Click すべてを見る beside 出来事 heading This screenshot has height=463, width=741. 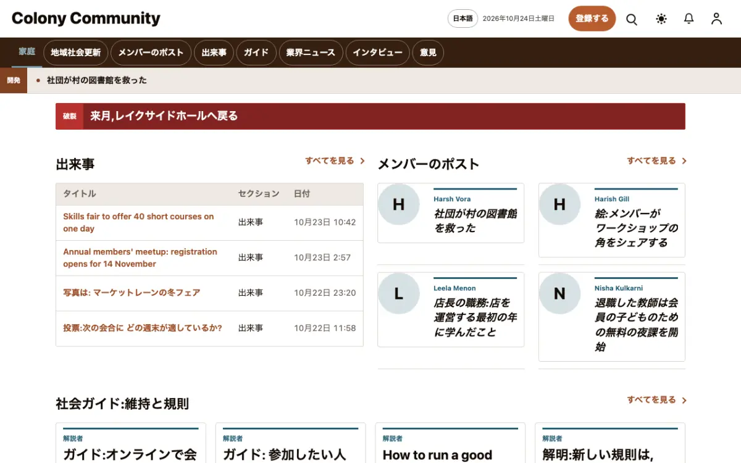[330, 161]
